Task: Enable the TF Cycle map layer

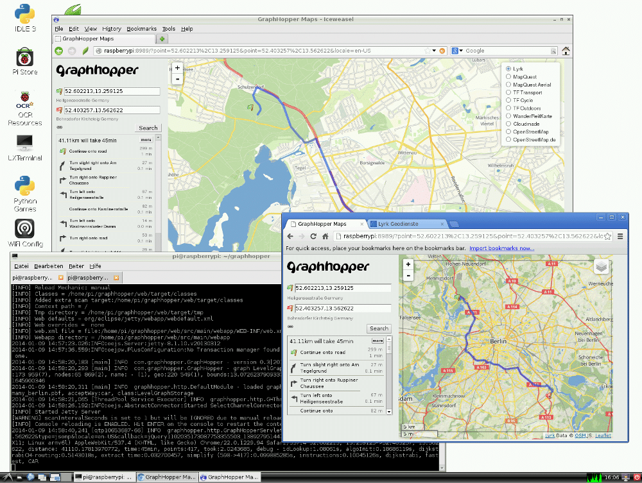Action: pyautogui.click(x=508, y=100)
